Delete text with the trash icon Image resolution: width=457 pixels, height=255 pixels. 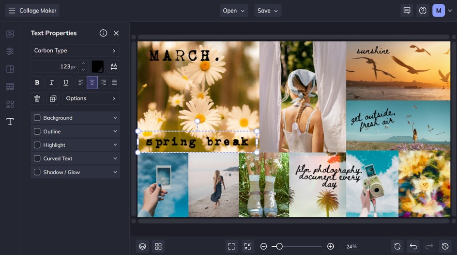point(37,98)
